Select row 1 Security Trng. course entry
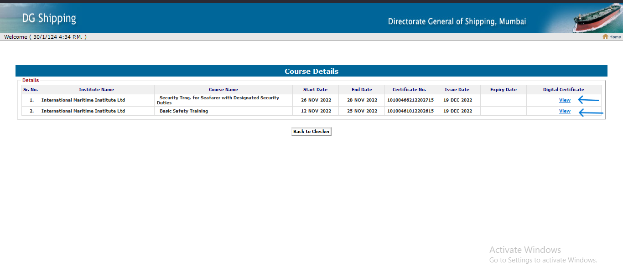This screenshot has height=277, width=623. (x=219, y=100)
